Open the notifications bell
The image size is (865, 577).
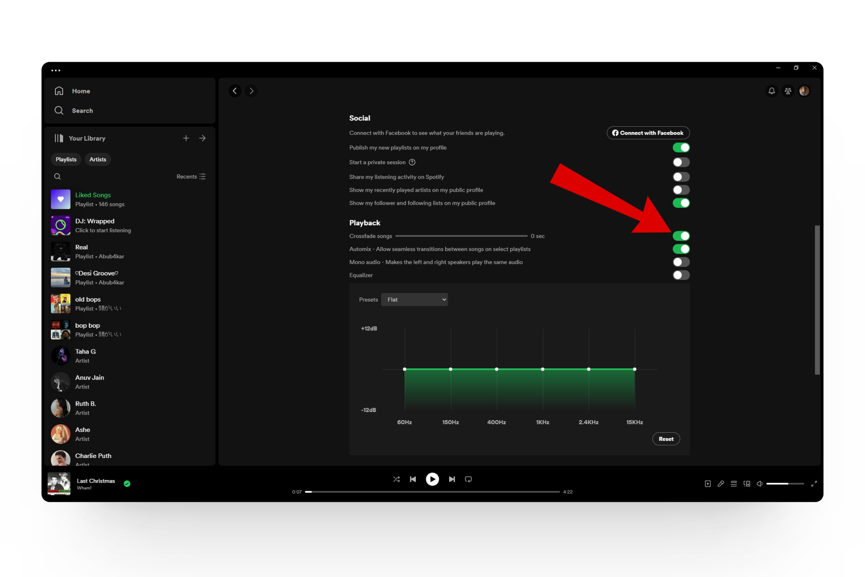[771, 91]
